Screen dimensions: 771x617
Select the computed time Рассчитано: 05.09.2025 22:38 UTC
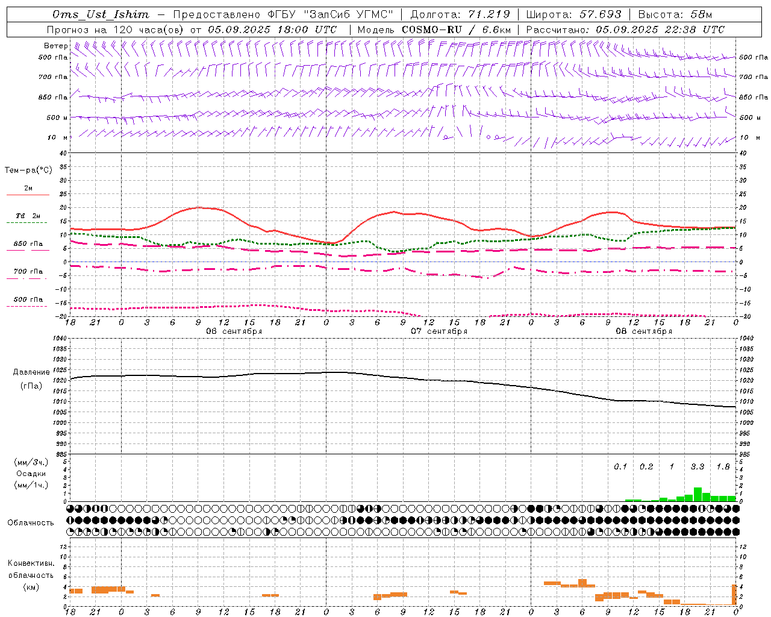625,30
